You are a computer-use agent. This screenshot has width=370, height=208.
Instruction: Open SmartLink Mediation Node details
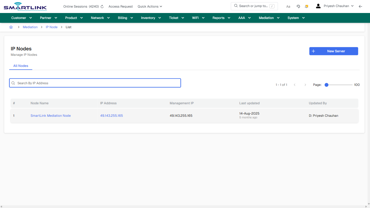[x=50, y=115]
